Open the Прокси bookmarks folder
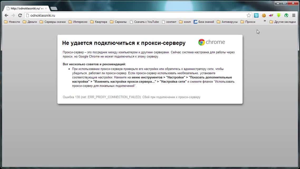Image resolution: width=300 pixels, height=169 pixels. tap(248, 22)
